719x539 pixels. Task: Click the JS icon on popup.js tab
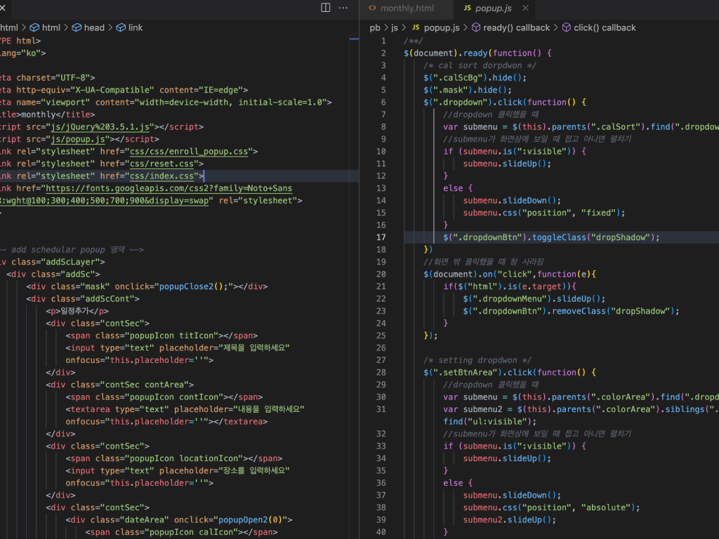tap(468, 9)
